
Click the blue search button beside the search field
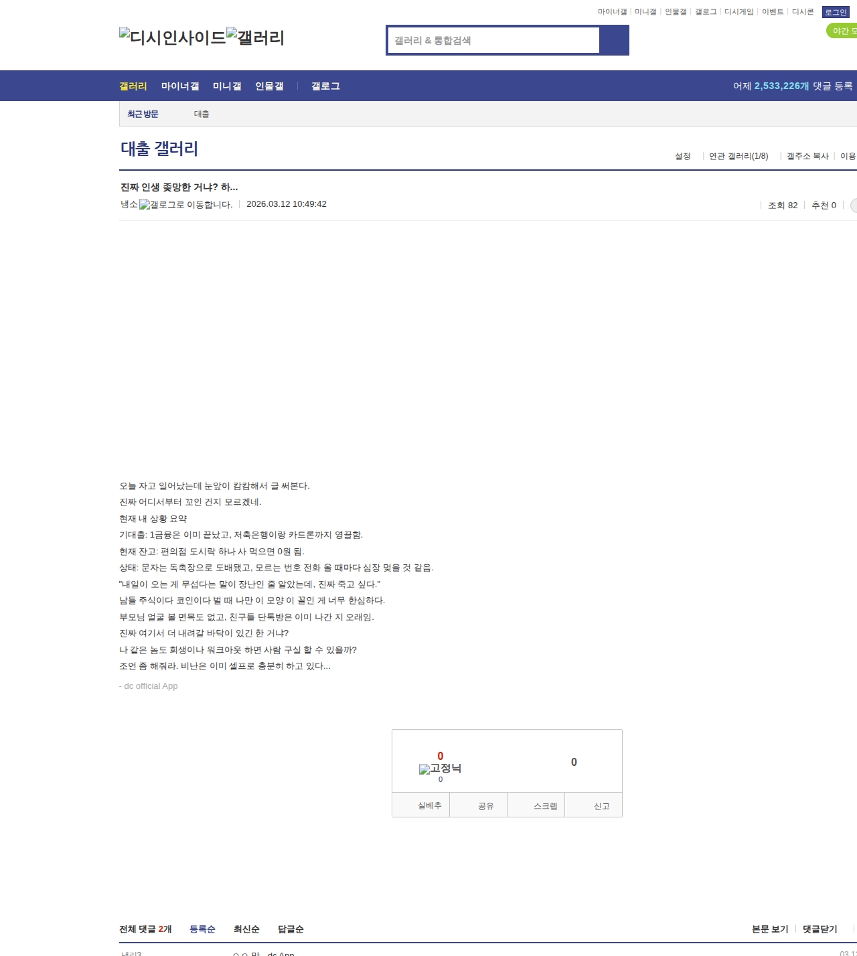click(614, 40)
